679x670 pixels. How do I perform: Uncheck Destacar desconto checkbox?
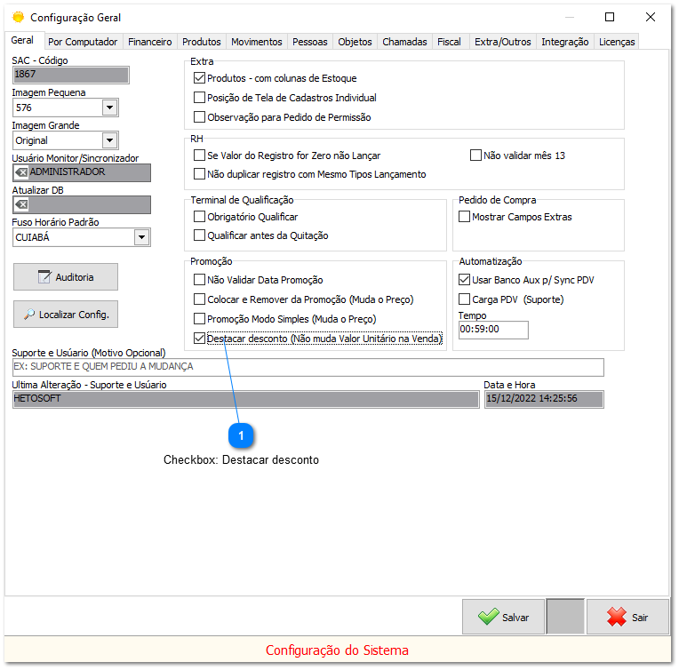pyautogui.click(x=199, y=339)
